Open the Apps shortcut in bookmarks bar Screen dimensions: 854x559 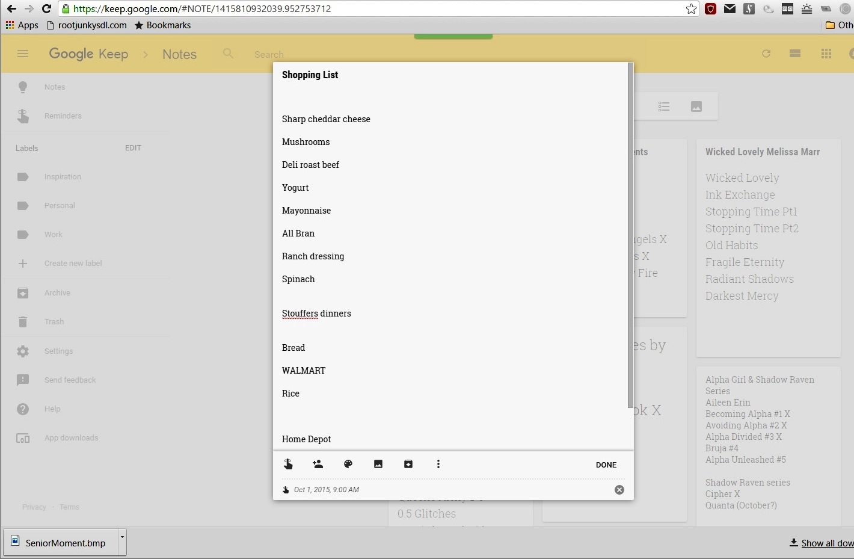pos(22,25)
